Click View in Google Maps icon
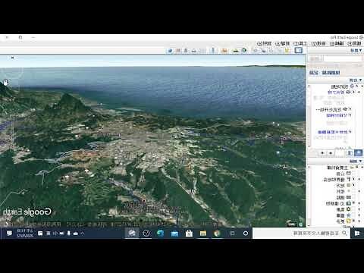Screen dimensions: 364x273 (x=178, y=50)
